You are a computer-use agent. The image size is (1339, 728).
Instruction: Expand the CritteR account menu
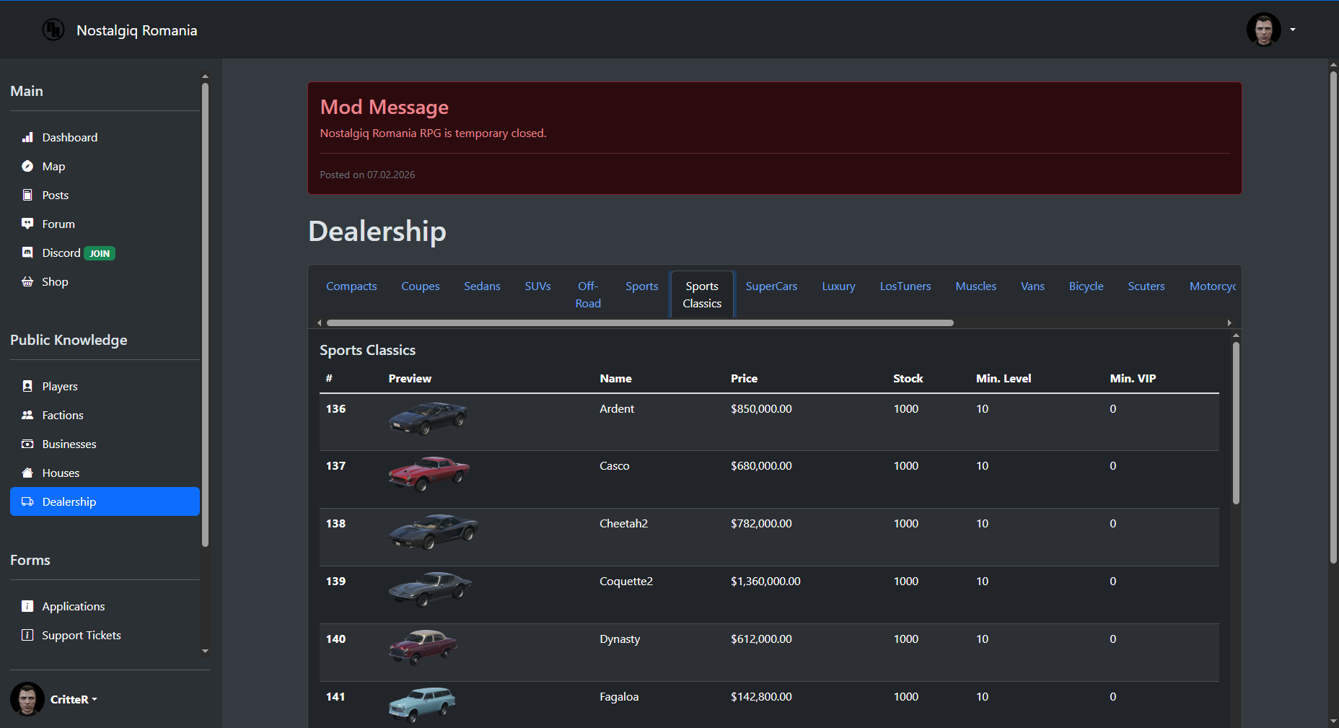pyautogui.click(x=73, y=698)
